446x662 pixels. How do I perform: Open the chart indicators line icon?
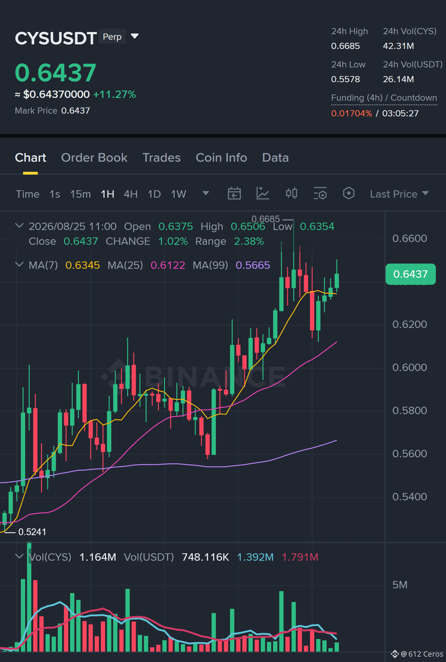pyautogui.click(x=263, y=194)
